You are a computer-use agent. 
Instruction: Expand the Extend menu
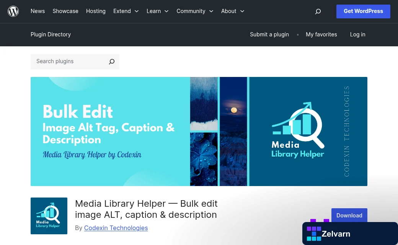[x=126, y=11]
